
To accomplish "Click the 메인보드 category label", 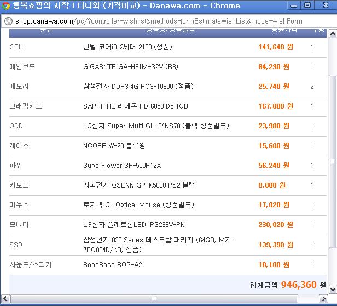I will (22, 67).
